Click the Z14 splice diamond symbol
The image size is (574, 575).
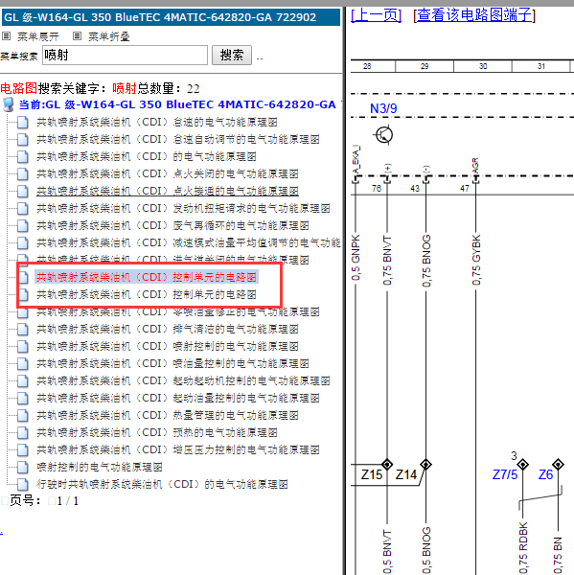(x=425, y=464)
